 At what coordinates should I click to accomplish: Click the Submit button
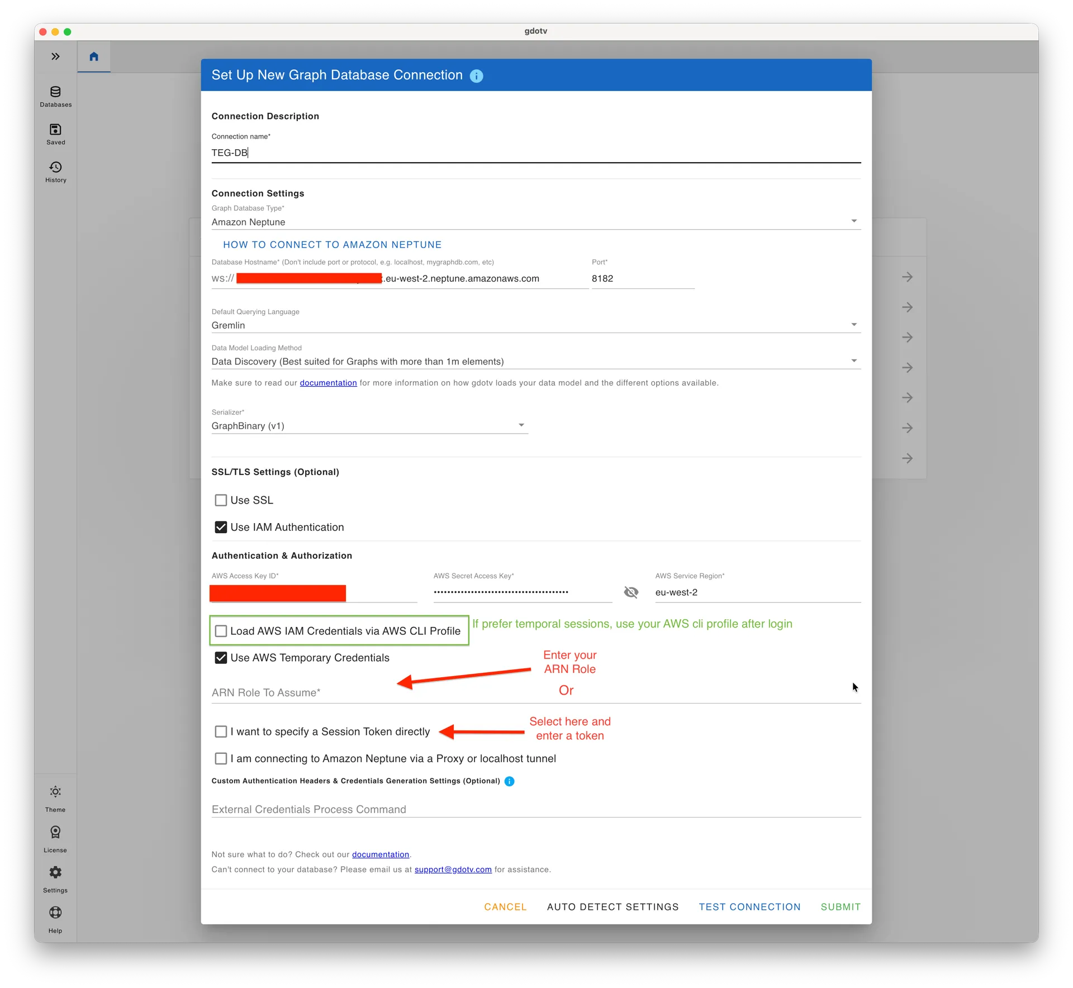pyautogui.click(x=841, y=907)
